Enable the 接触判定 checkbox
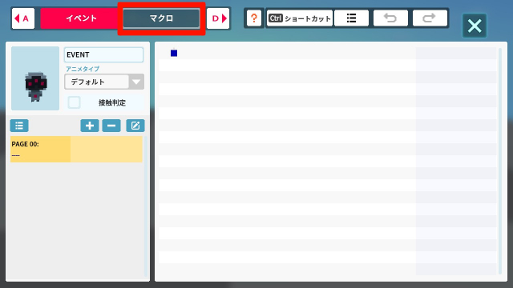Viewport: 513px width, 288px height. click(x=75, y=102)
